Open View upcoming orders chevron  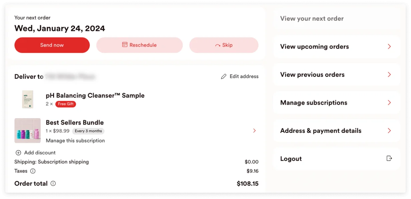389,47
